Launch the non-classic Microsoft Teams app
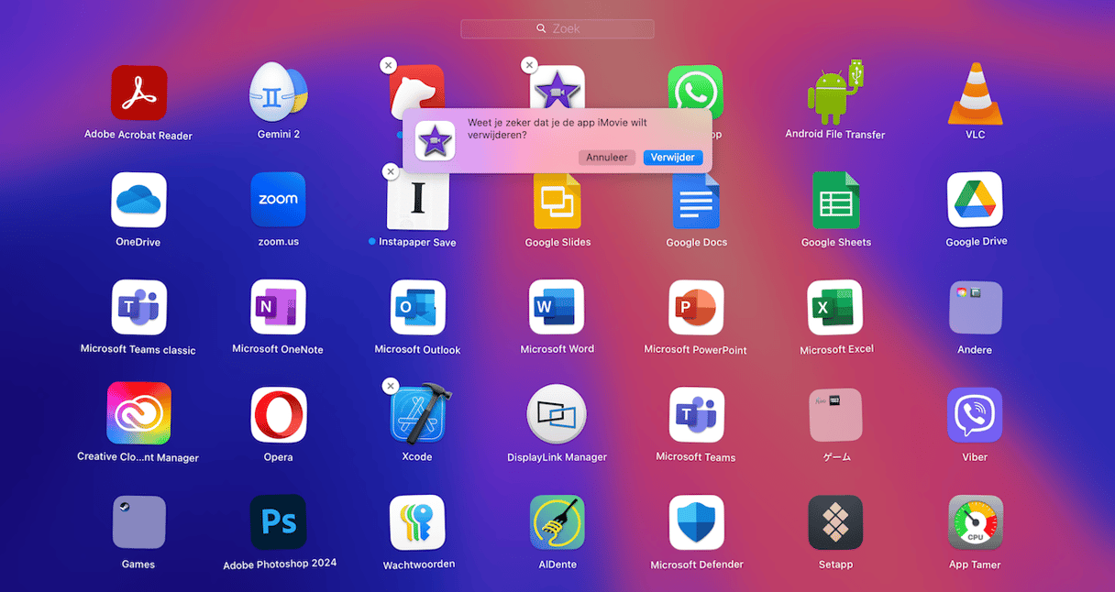The image size is (1115, 592). click(x=696, y=415)
